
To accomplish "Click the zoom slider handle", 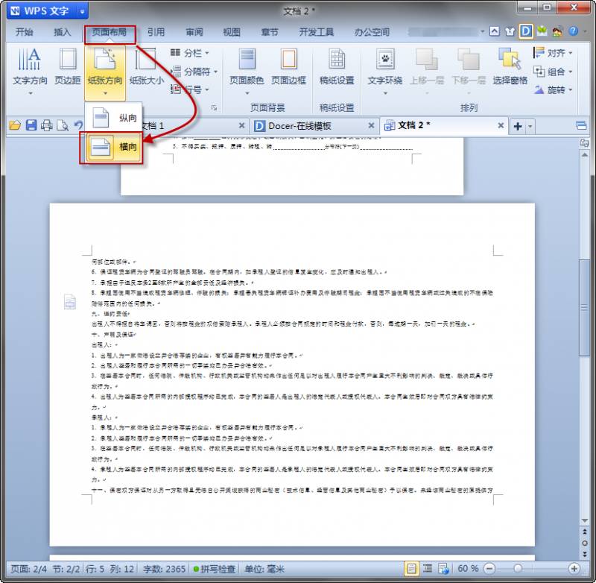I will coord(518,569).
